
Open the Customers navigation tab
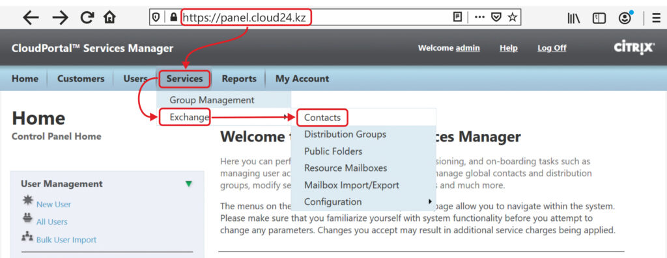pyautogui.click(x=81, y=79)
